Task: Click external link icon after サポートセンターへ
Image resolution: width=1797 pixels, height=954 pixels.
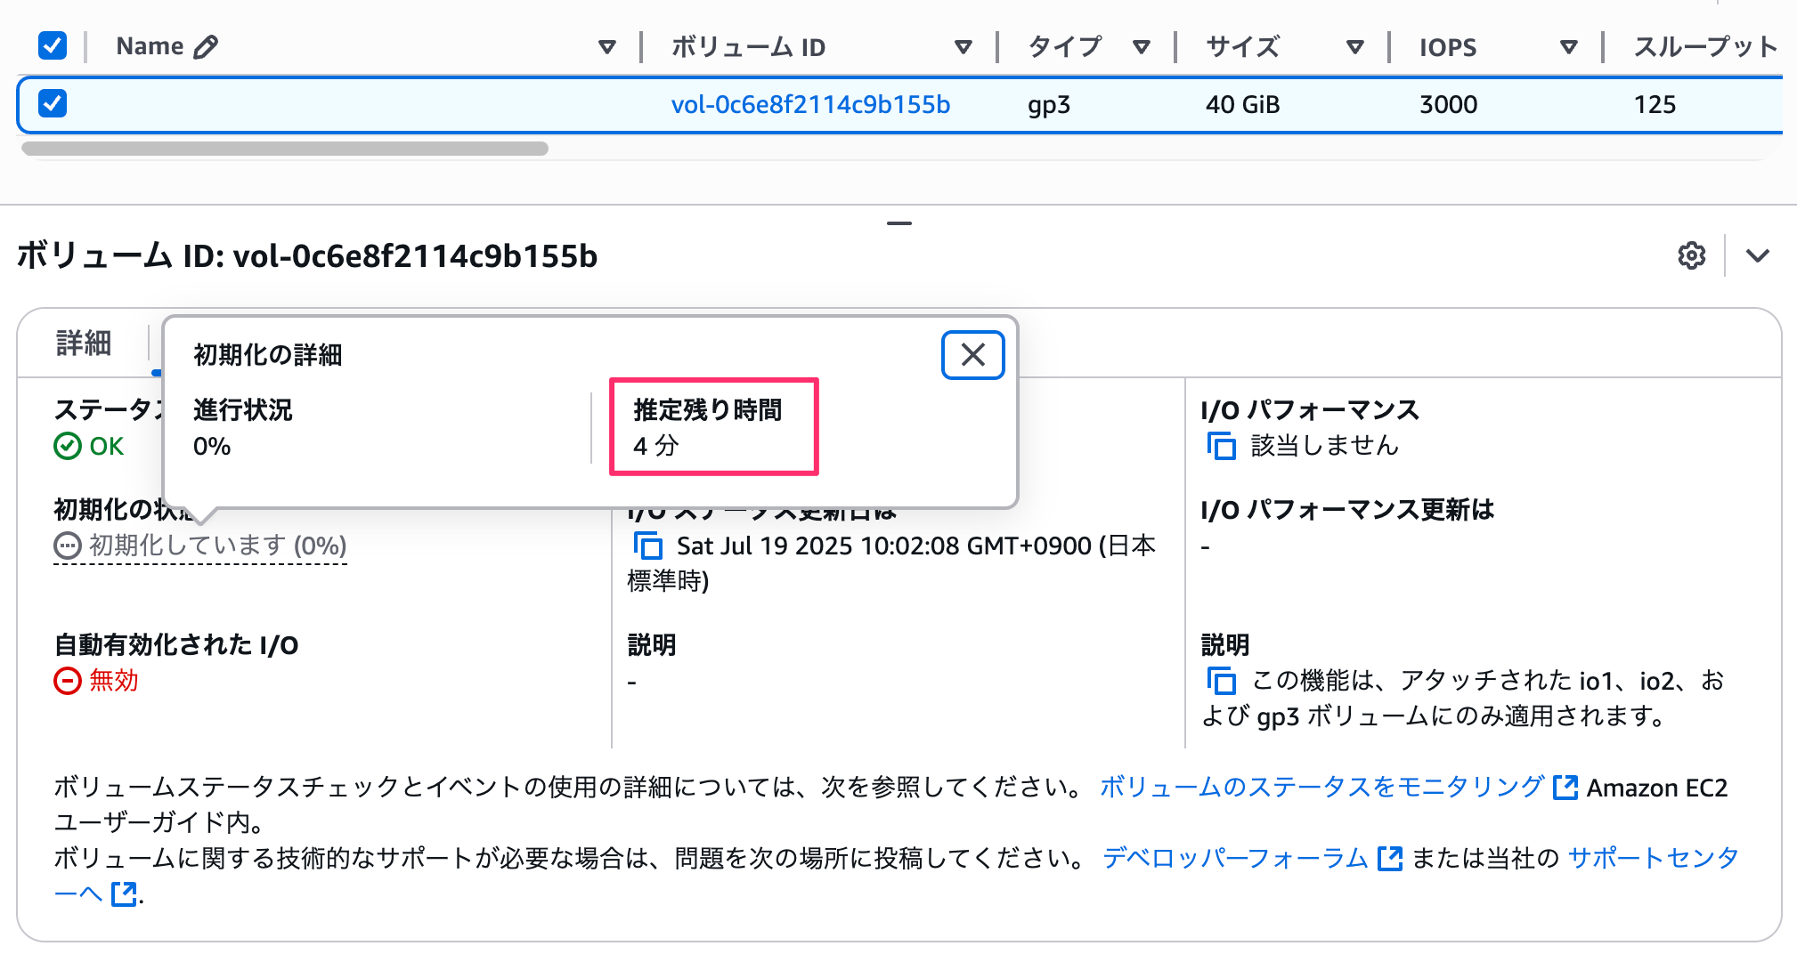Action: (124, 893)
